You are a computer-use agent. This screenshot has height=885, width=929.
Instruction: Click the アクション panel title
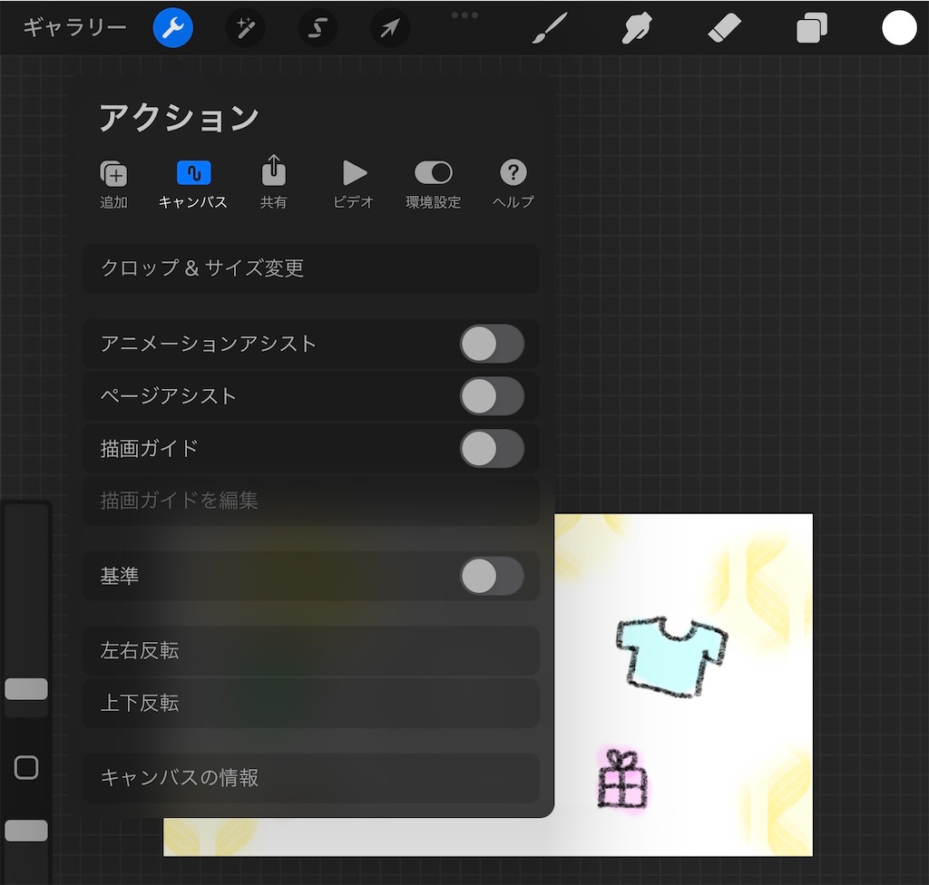[179, 117]
